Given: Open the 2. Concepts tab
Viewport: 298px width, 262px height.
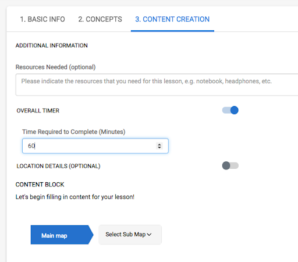Looking at the screenshot, I should [x=100, y=19].
